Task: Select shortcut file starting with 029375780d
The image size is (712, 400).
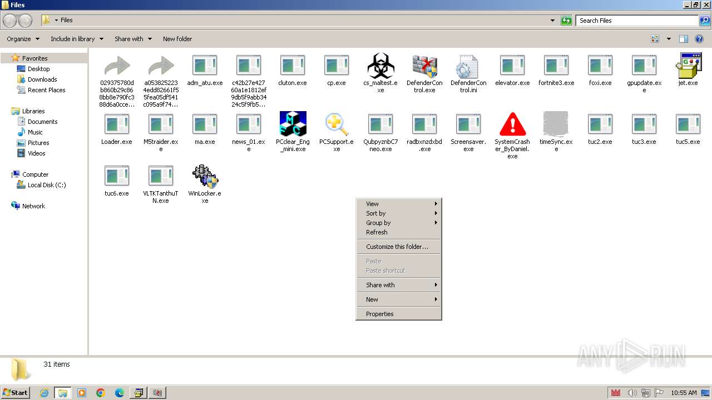Action: 117,81
